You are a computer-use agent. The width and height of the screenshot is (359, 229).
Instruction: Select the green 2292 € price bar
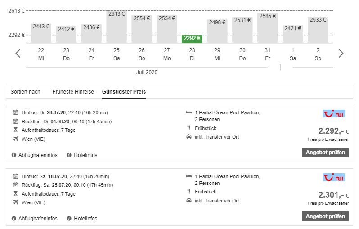coord(192,39)
